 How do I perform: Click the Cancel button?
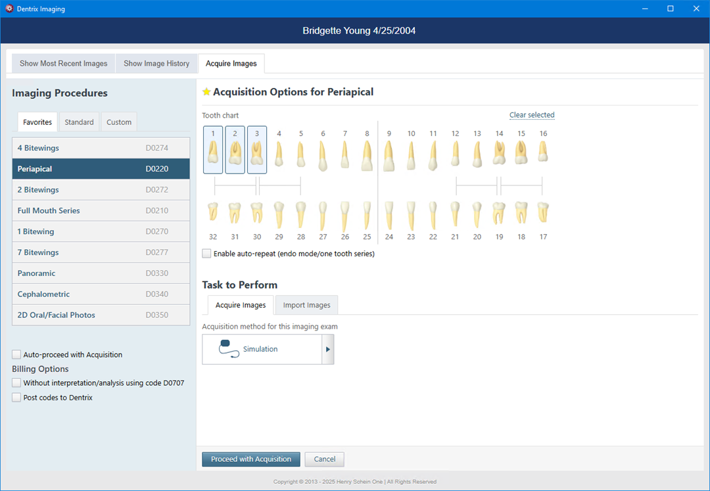tap(325, 459)
